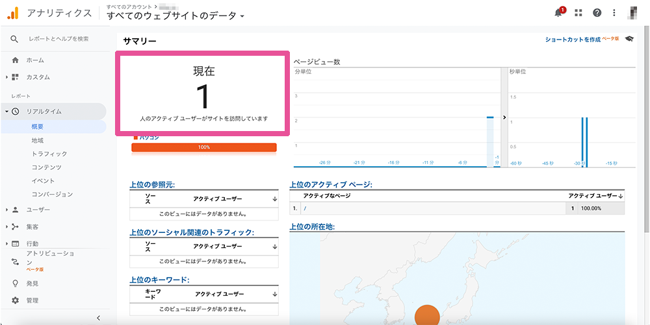Click the Home house icon
650x325 pixels.
coord(16,60)
